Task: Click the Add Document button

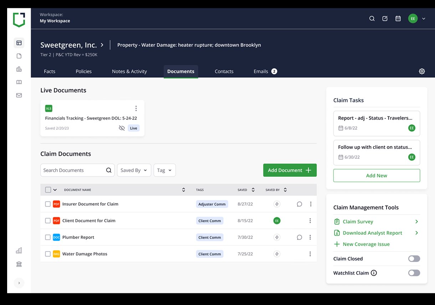Action: tap(290, 170)
